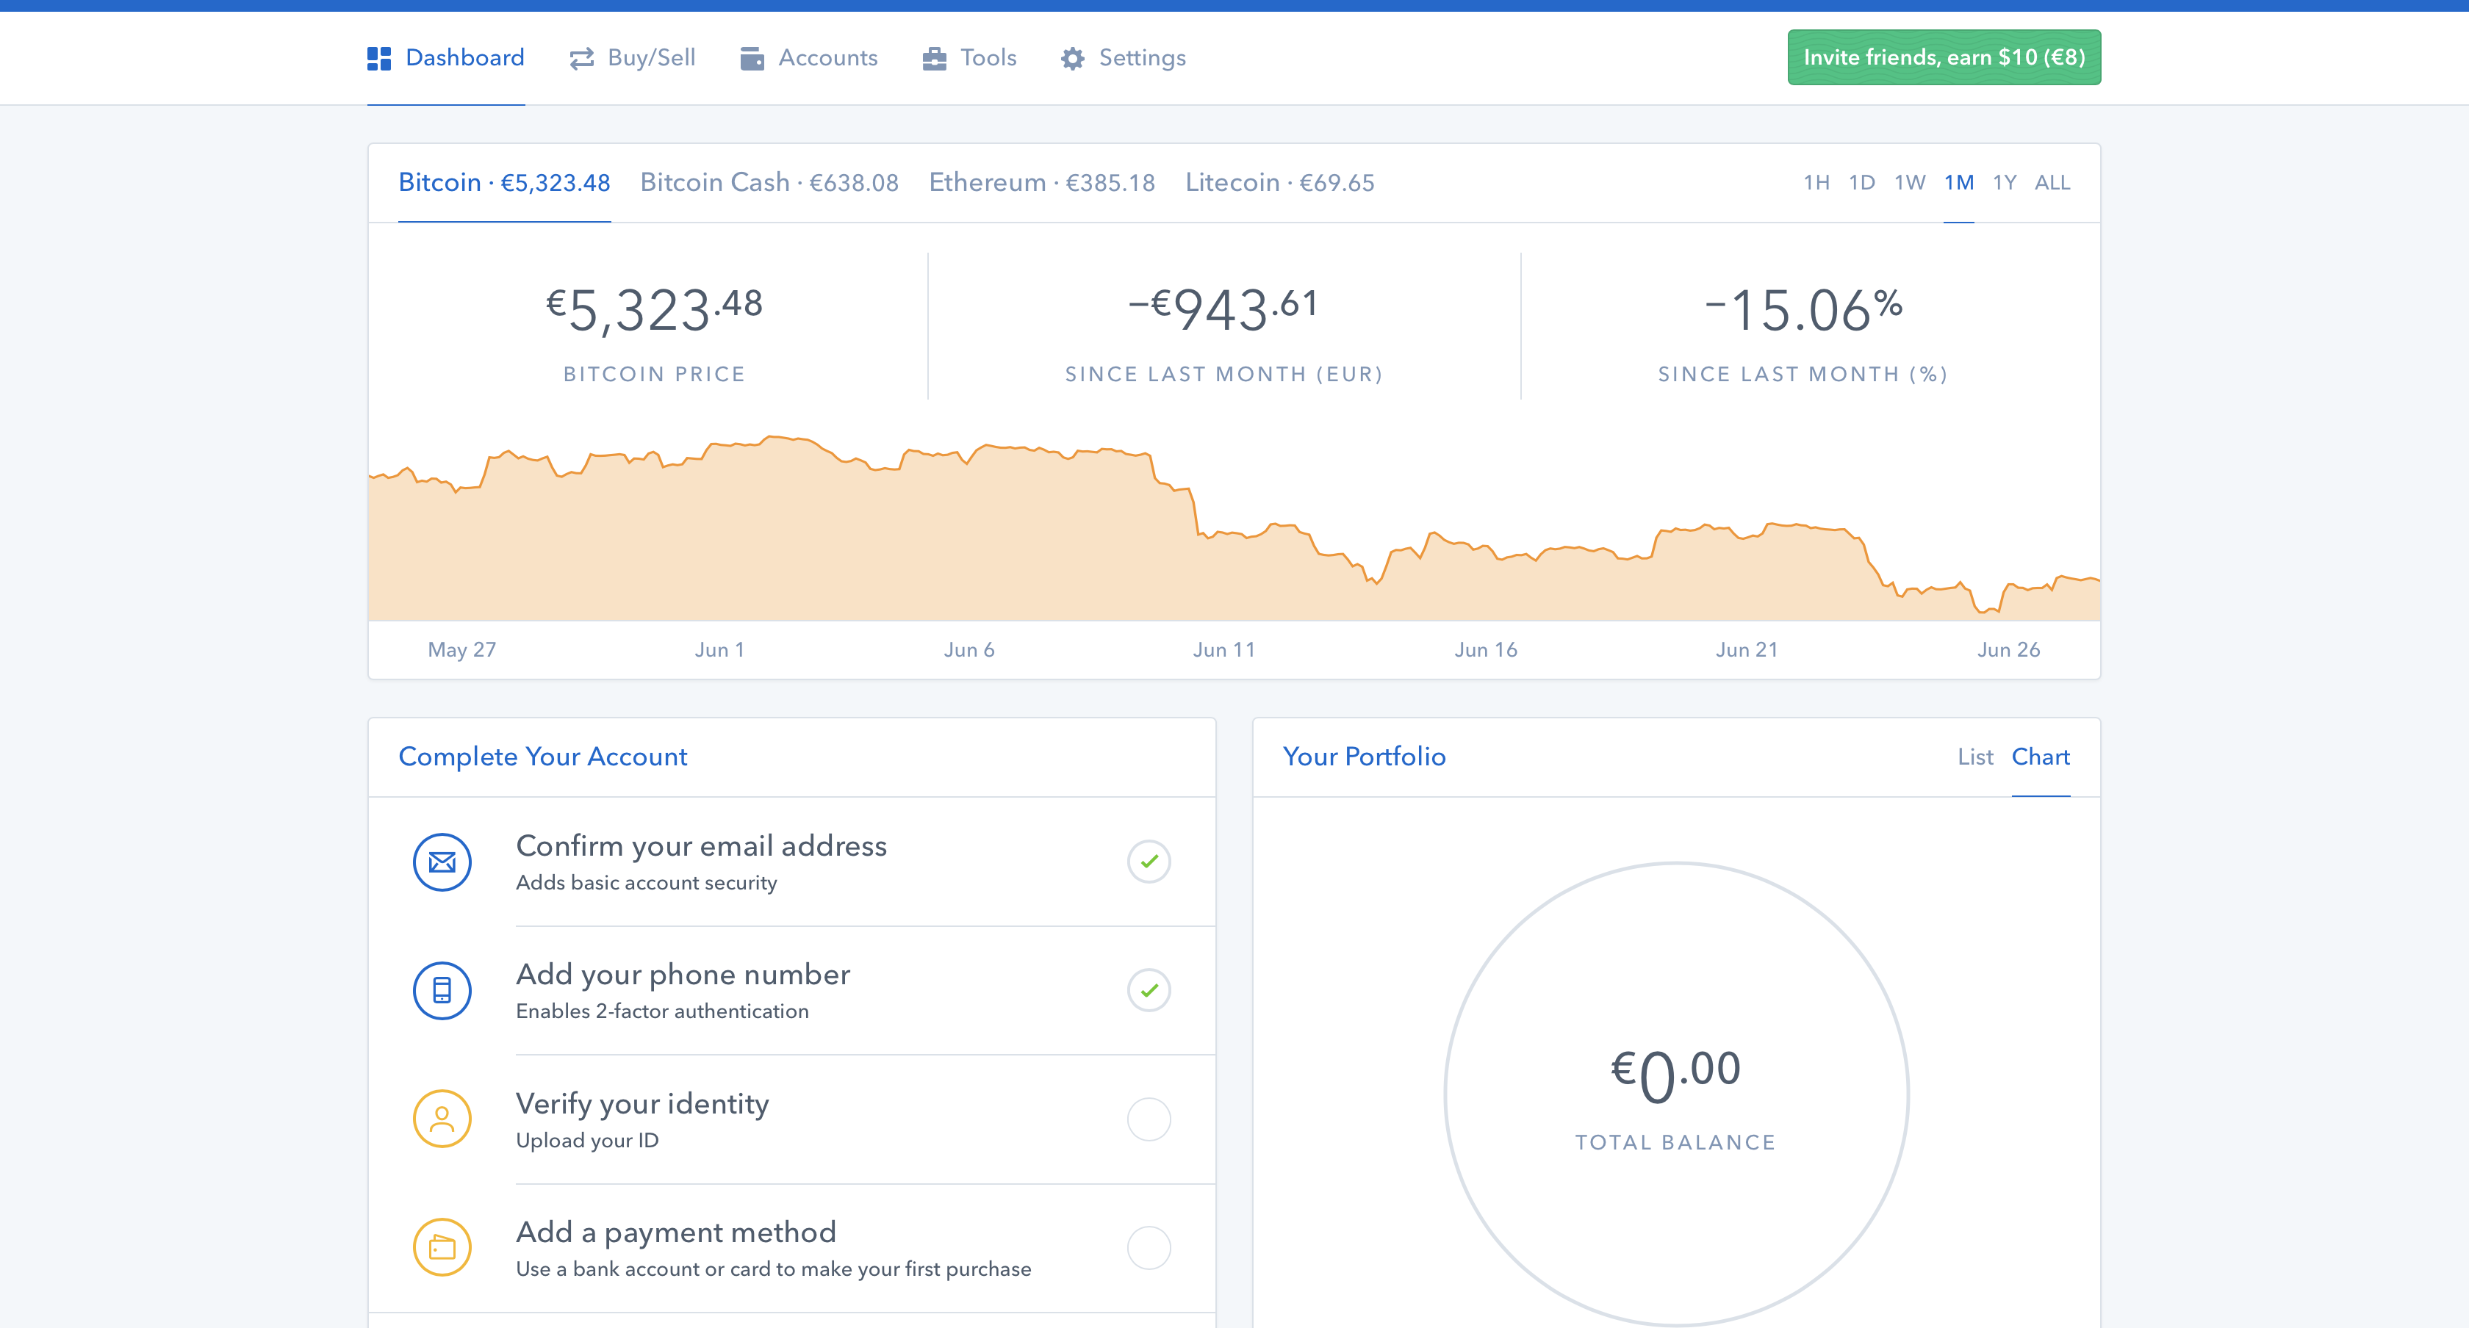Click the Dashboard grid icon

coord(378,59)
